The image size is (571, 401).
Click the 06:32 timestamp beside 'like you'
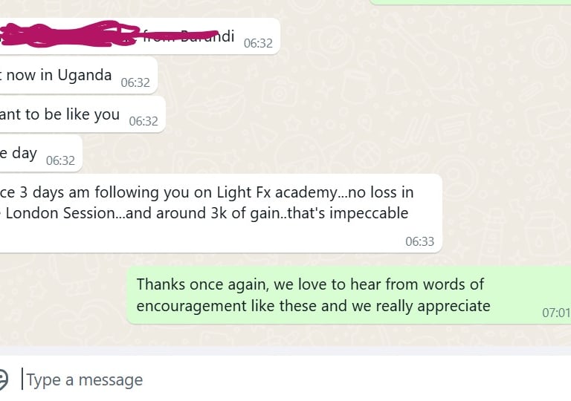[143, 121]
